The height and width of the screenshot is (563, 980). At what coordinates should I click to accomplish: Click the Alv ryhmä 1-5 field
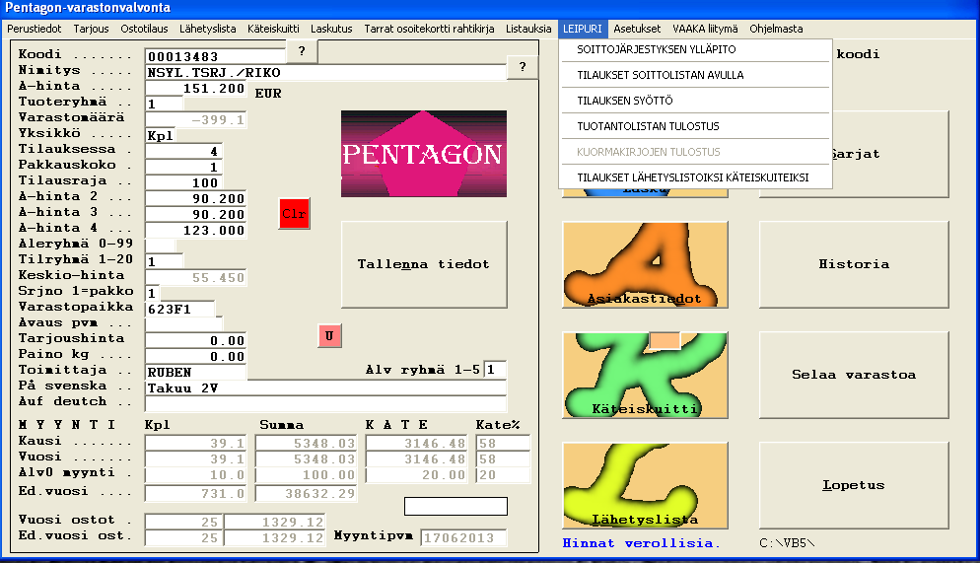(x=495, y=370)
